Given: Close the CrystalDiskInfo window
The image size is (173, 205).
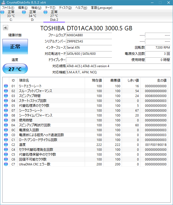Looking at the screenshot, I should point(169,3).
